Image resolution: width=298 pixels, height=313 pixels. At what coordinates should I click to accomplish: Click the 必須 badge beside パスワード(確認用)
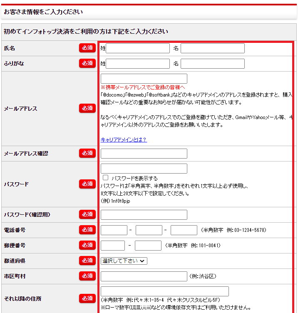[x=87, y=214]
